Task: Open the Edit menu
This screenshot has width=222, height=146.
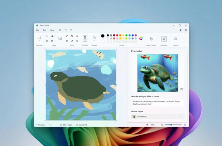Action: tap(44, 30)
